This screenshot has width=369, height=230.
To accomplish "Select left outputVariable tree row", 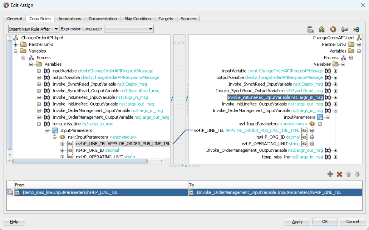I will [106, 77].
